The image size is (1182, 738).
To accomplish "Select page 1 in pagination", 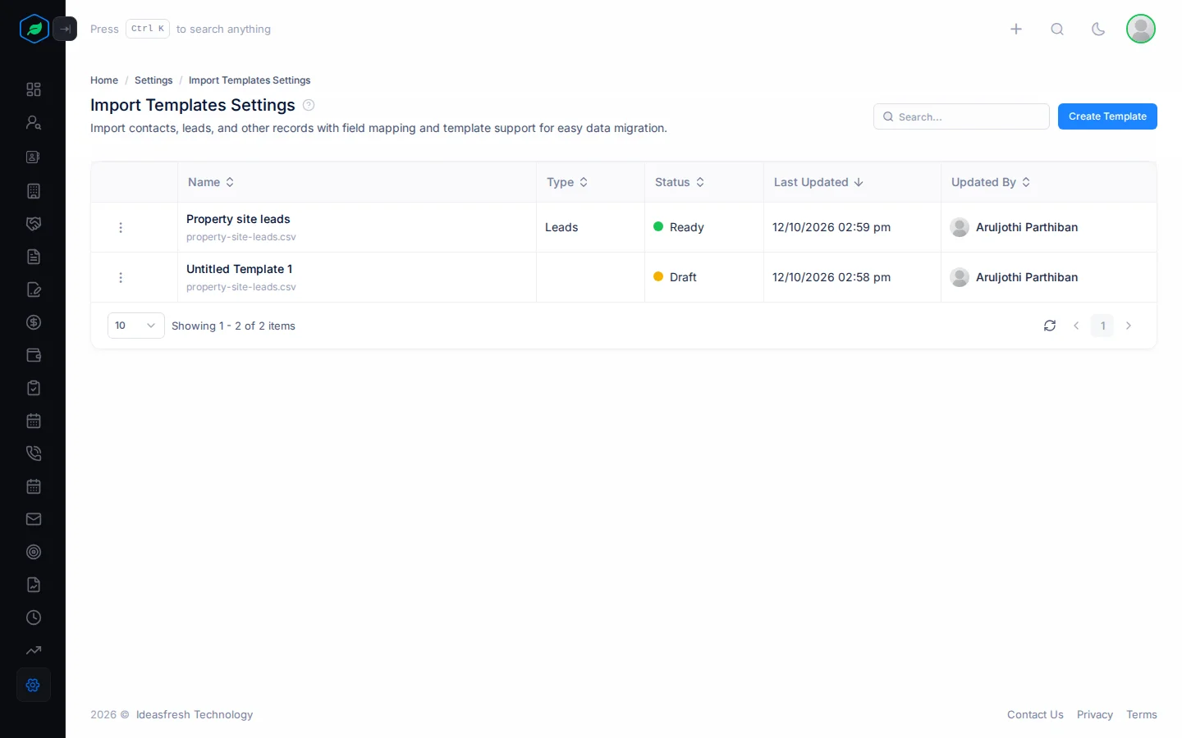I will coord(1102,326).
